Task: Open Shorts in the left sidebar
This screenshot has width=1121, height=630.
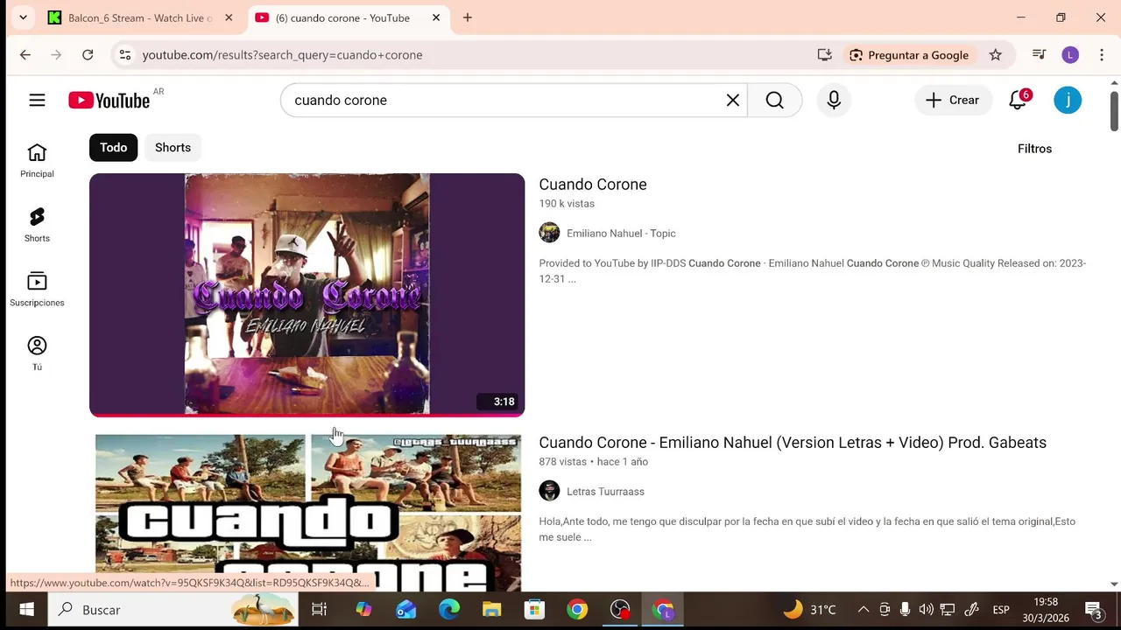Action: (37, 226)
